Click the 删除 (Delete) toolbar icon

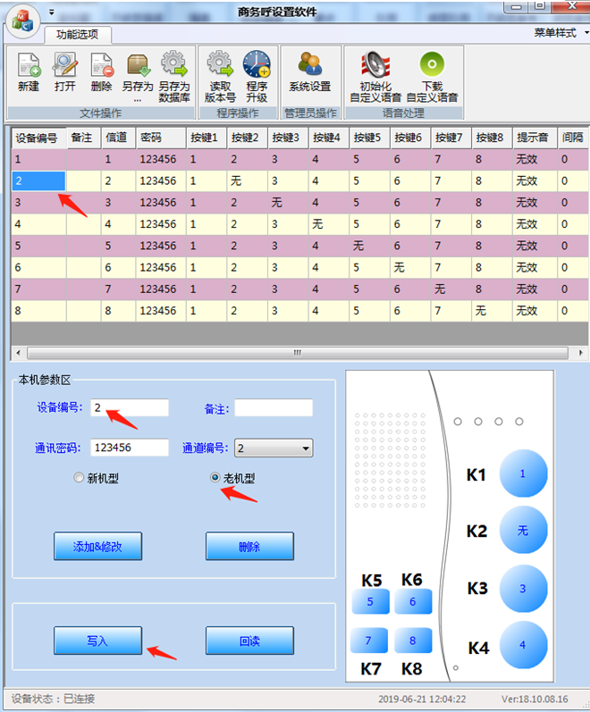101,67
